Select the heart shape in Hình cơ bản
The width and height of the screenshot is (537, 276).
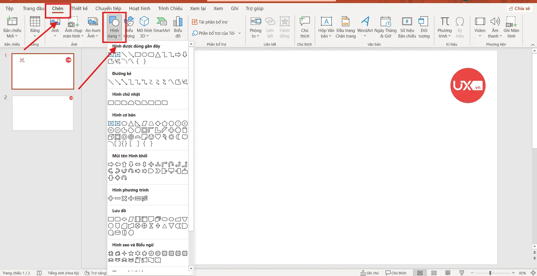point(158,137)
